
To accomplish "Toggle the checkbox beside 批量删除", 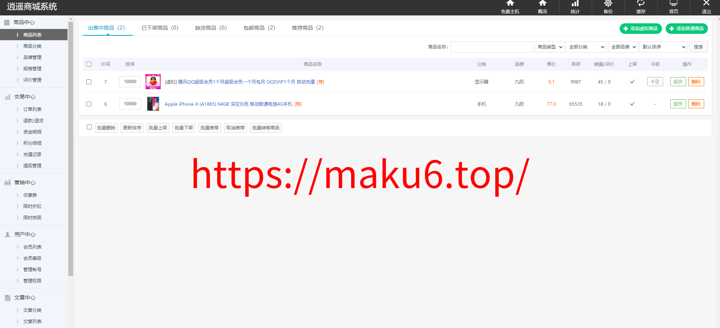I will click(89, 127).
